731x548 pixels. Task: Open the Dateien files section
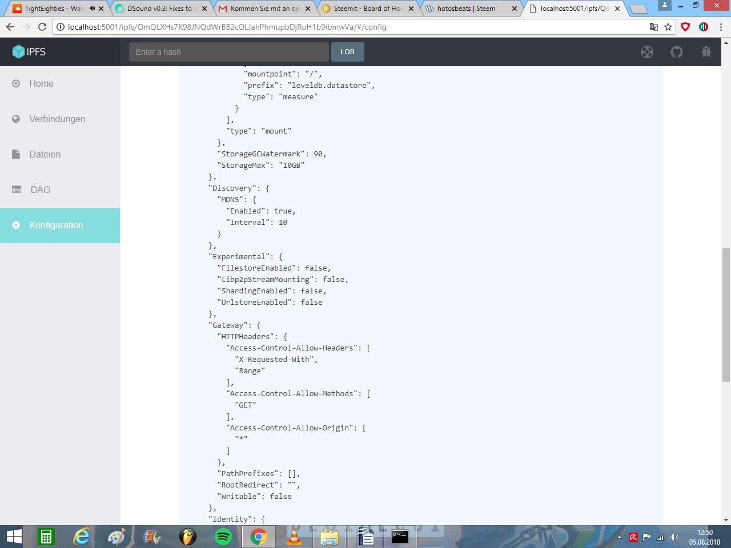click(60, 154)
